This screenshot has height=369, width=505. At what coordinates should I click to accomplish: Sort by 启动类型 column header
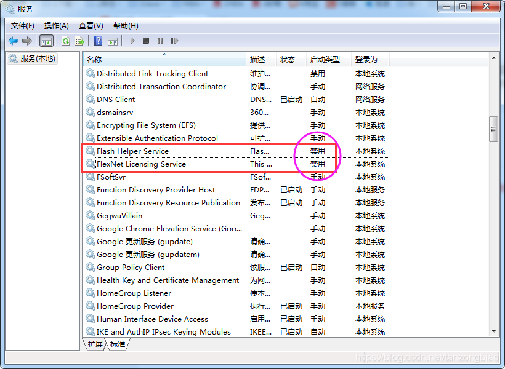tap(325, 60)
